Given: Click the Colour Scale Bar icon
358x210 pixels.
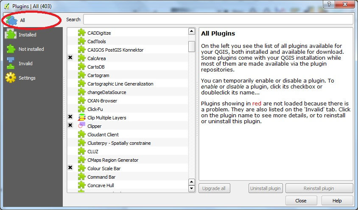Looking at the screenshot, I should (x=81, y=168).
